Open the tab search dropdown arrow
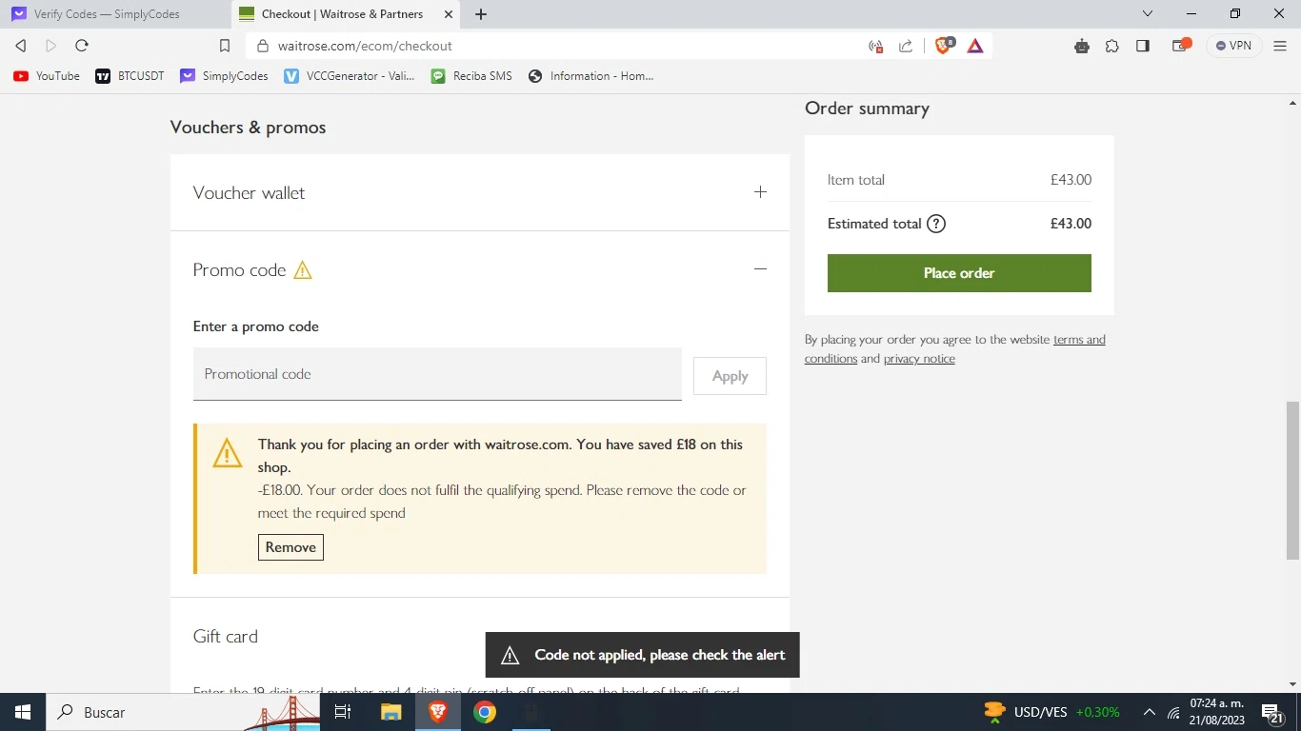 pos(1148,13)
